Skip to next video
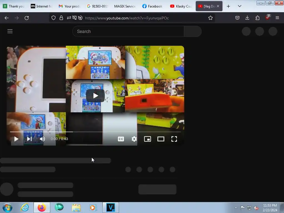 pos(29,139)
